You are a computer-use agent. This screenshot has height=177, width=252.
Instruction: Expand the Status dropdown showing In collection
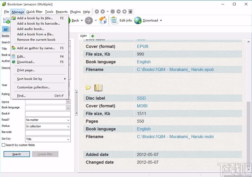click(48, 127)
